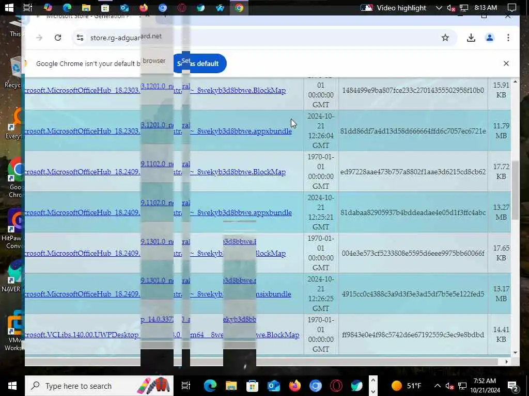Open Microsoft Store in upper taskbar

point(105,7)
